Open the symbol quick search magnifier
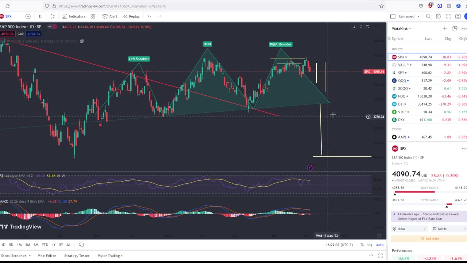Screen dimensions: 467x263 point(428,16)
